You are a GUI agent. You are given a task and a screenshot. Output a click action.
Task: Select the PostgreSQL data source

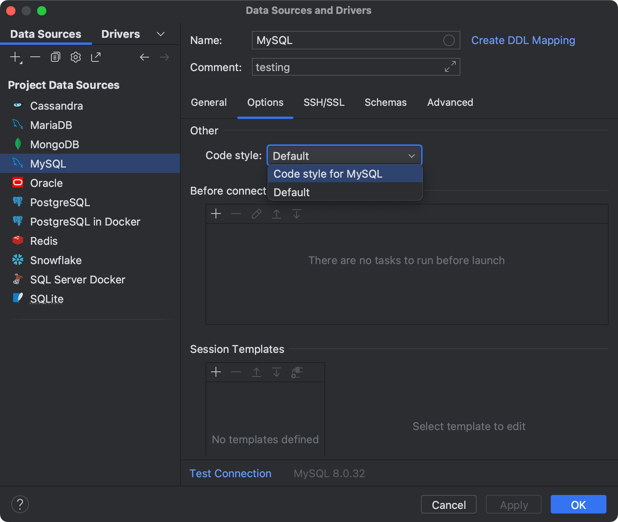(x=60, y=202)
